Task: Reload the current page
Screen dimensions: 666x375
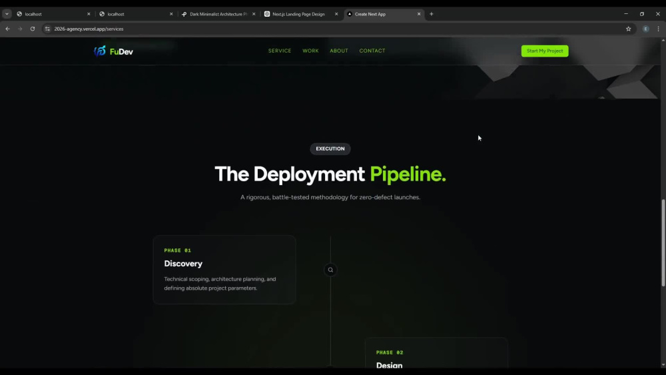Action: [x=32, y=29]
